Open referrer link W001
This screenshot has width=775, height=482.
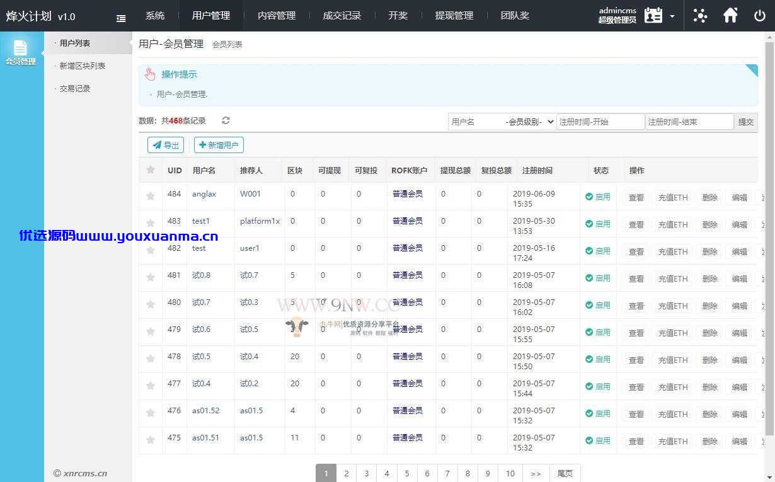pos(250,194)
